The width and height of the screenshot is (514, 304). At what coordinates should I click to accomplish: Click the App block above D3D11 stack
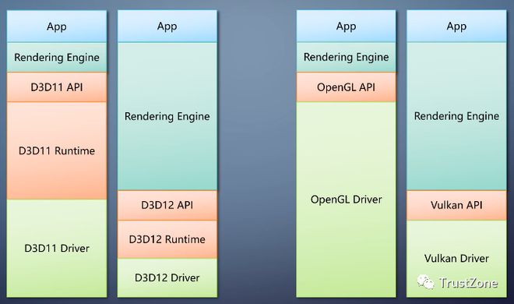pos(57,27)
